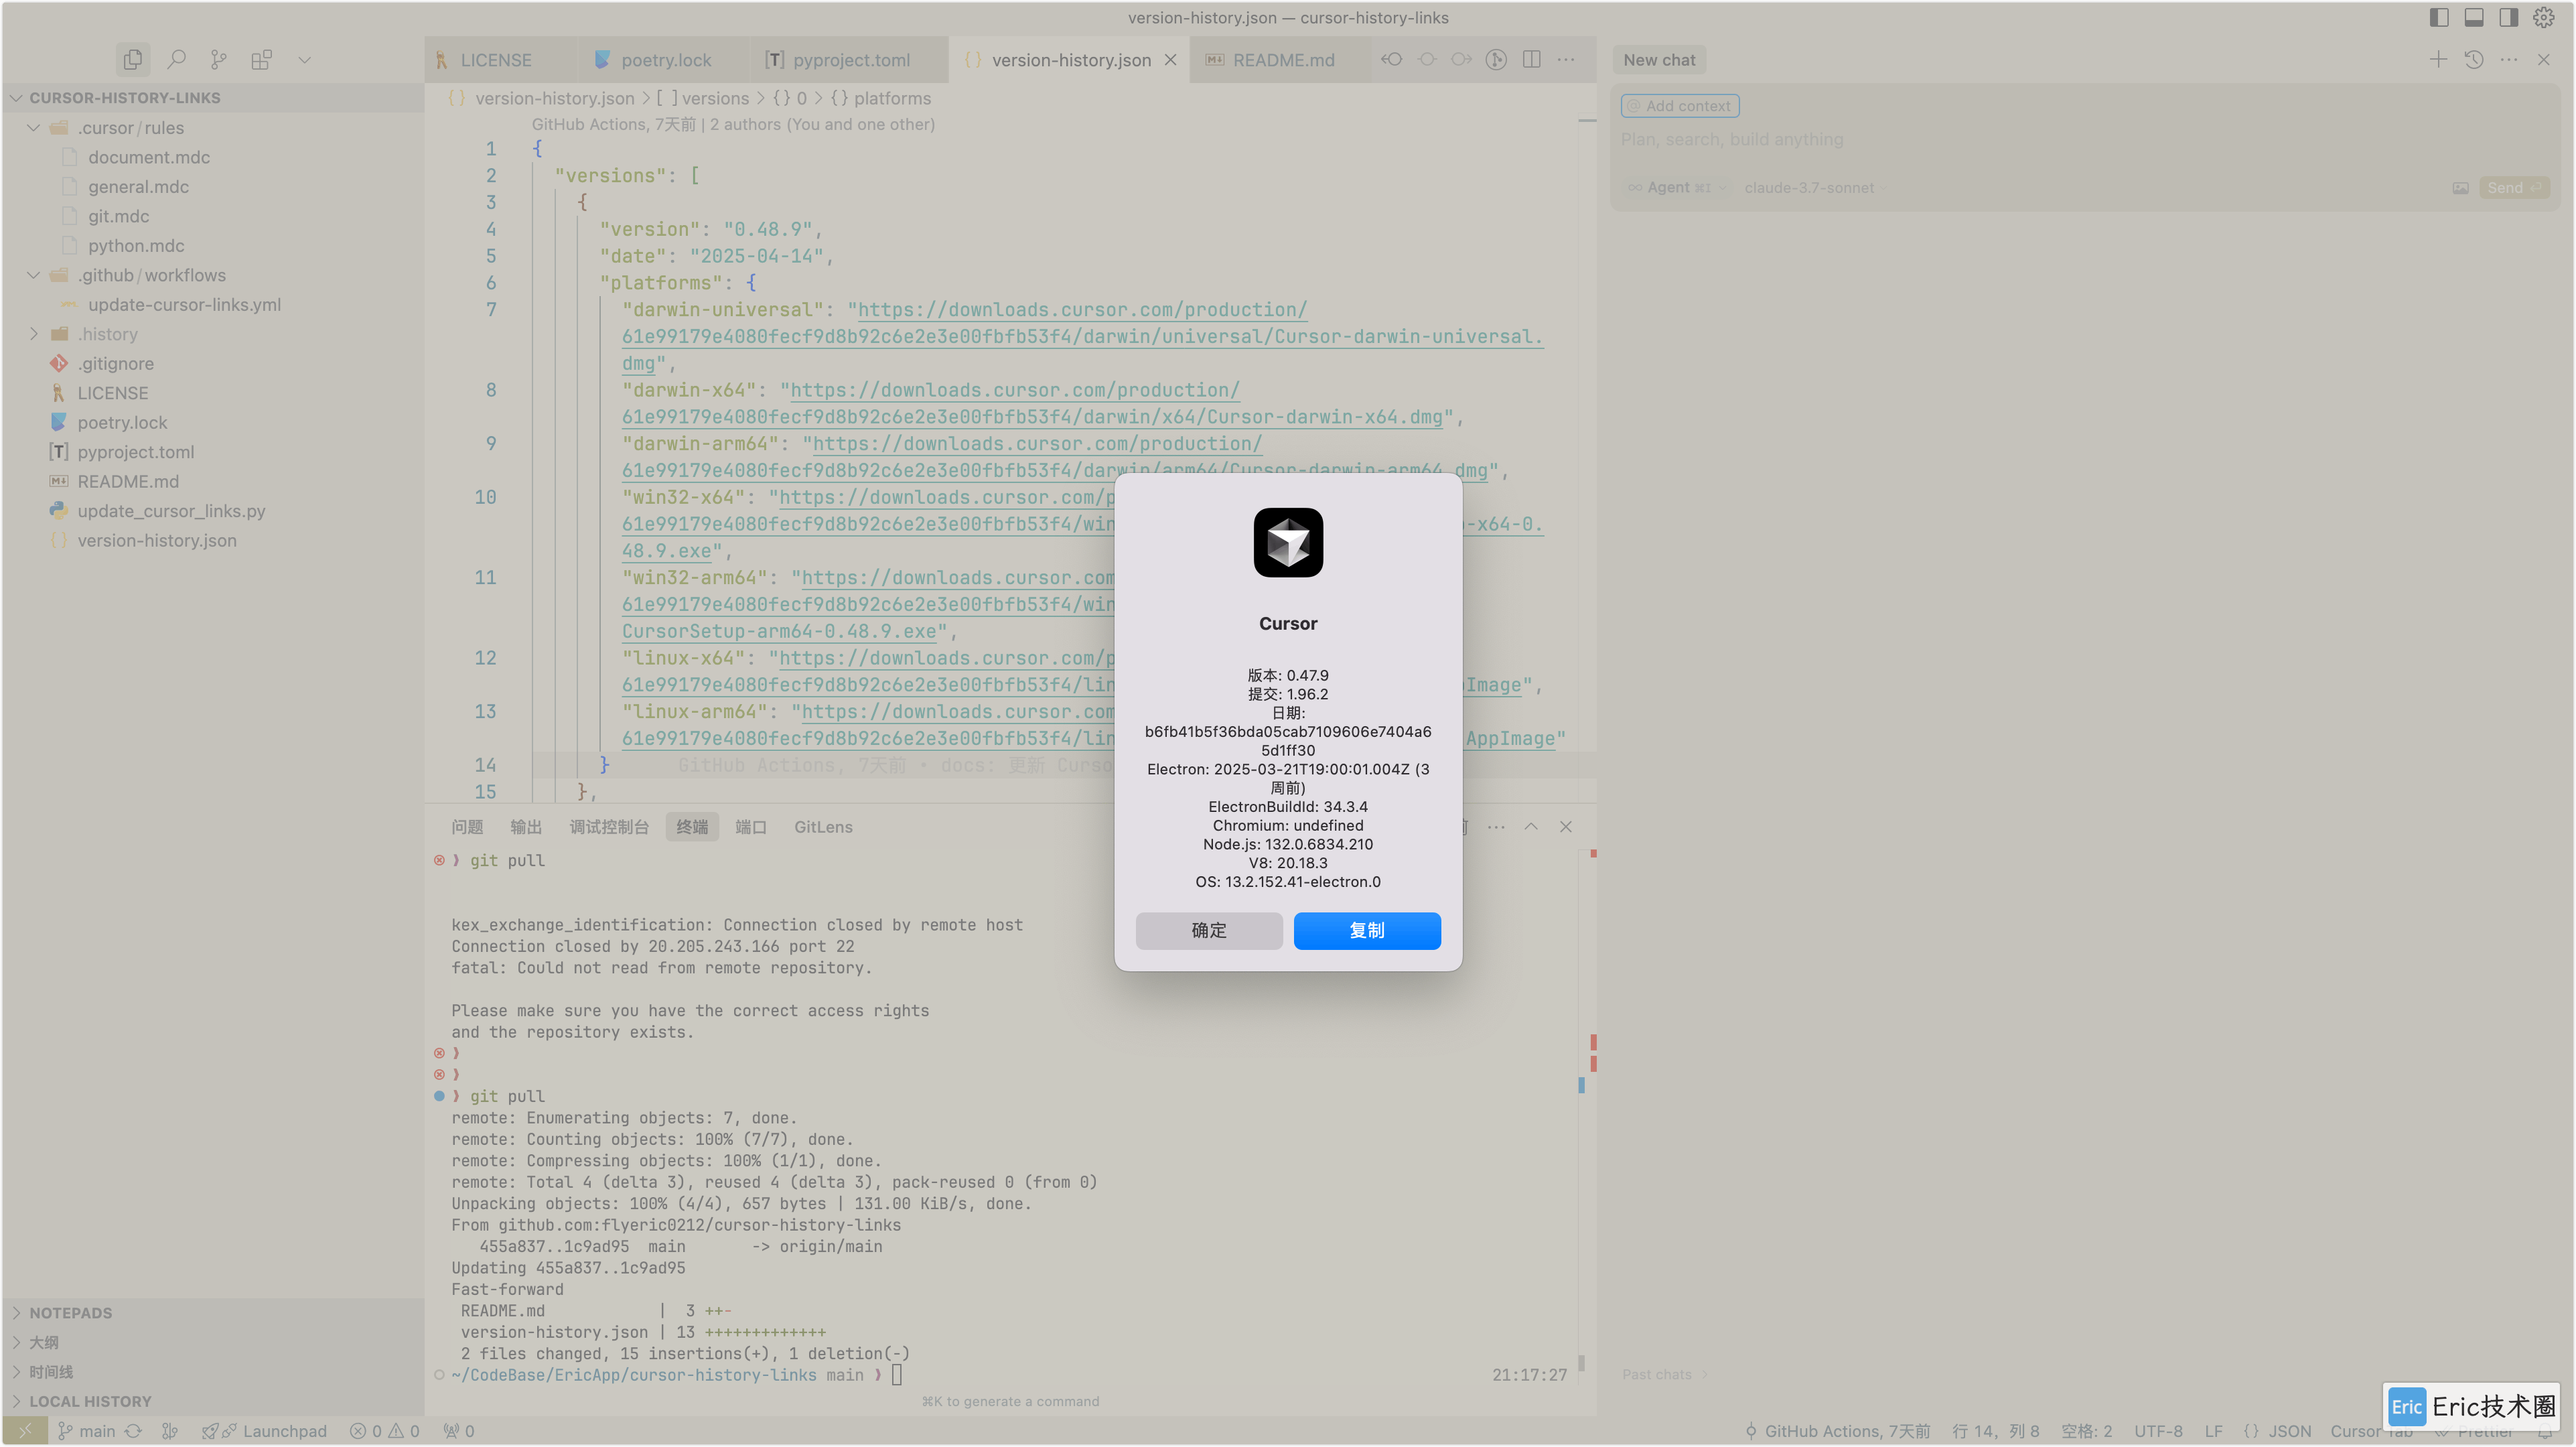Focus the 'Plan, search, build anything' input

pyautogui.click(x=2084, y=140)
